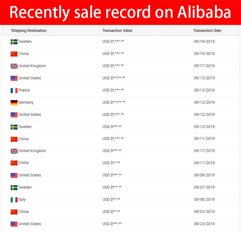Click United States flag for 09/13/2019 order
The image size is (241, 232).
(x=14, y=78)
